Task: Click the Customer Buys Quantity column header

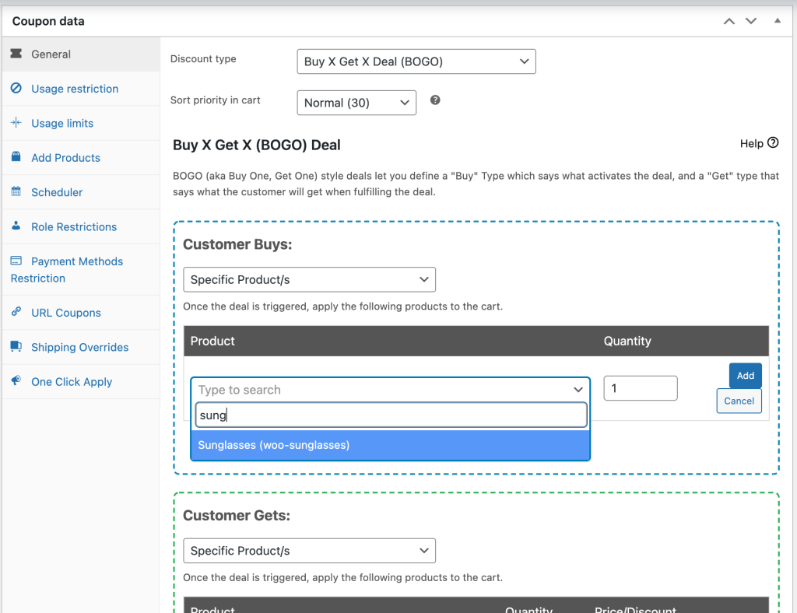Action: [627, 341]
